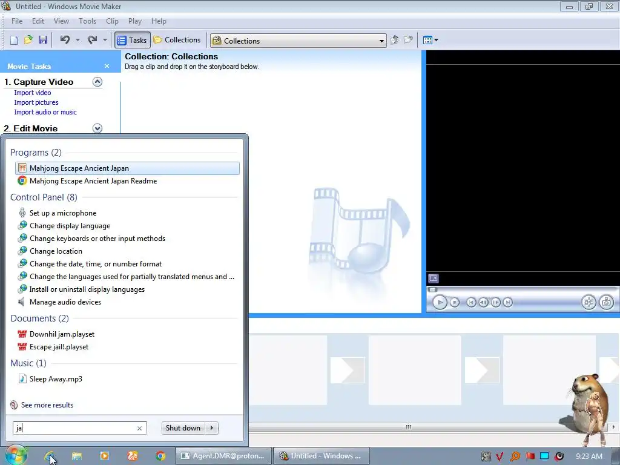Image resolution: width=620 pixels, height=465 pixels.
Task: Open Windows Explorer from the taskbar
Action: (77, 456)
